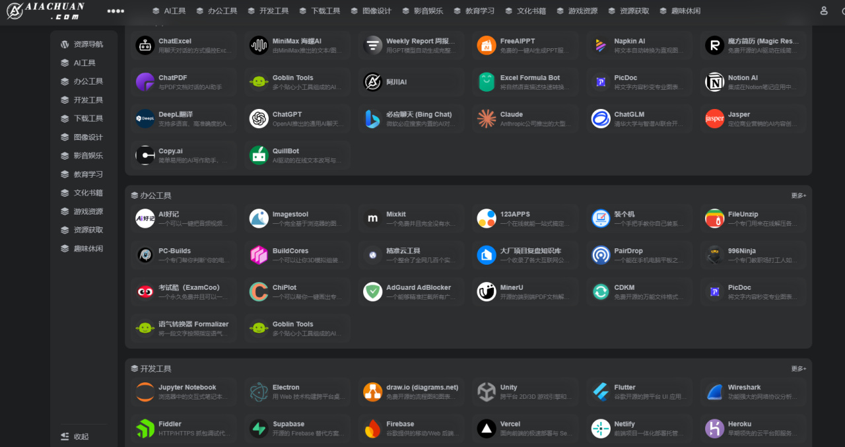The height and width of the screenshot is (447, 845).
Task: Open the DeepL translator icon
Action: tap(145, 119)
